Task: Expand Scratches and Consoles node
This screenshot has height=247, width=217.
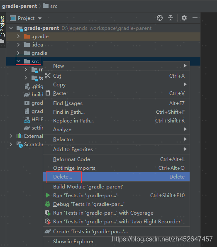Action: (11, 144)
